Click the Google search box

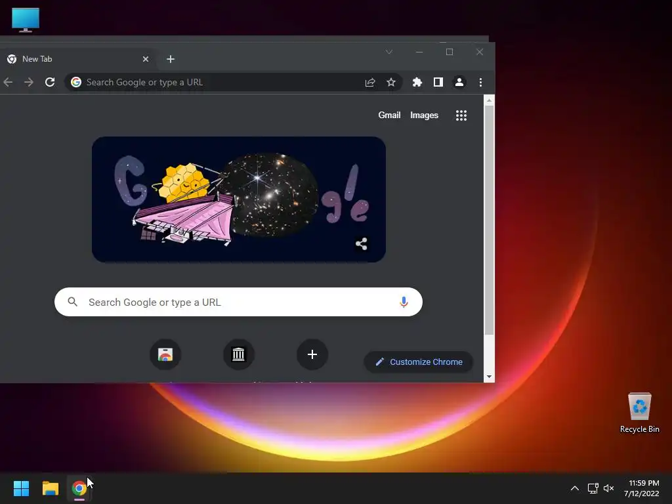pyautogui.click(x=238, y=302)
